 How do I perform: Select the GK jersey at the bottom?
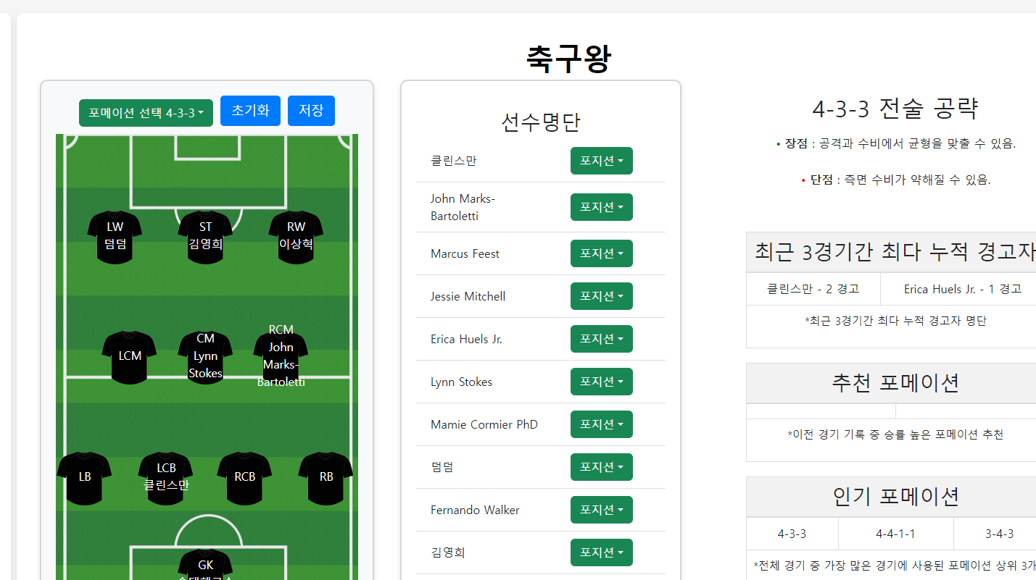click(205, 565)
